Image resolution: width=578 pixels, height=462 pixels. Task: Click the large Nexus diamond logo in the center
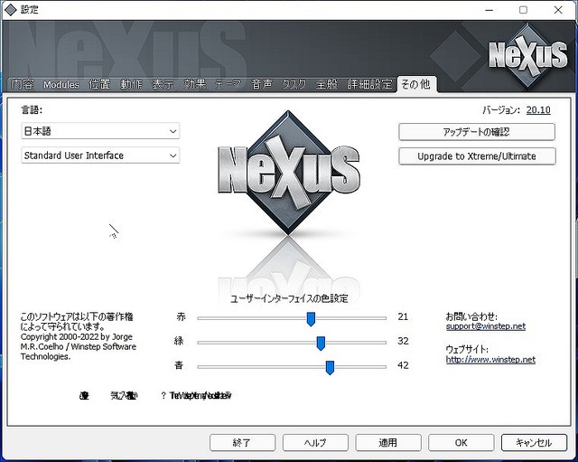coord(288,172)
